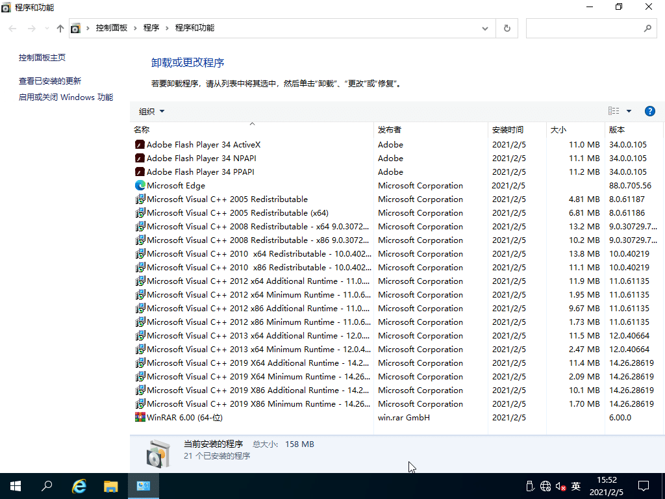
Task: Click the navigation up arrow icon
Action: (60, 28)
